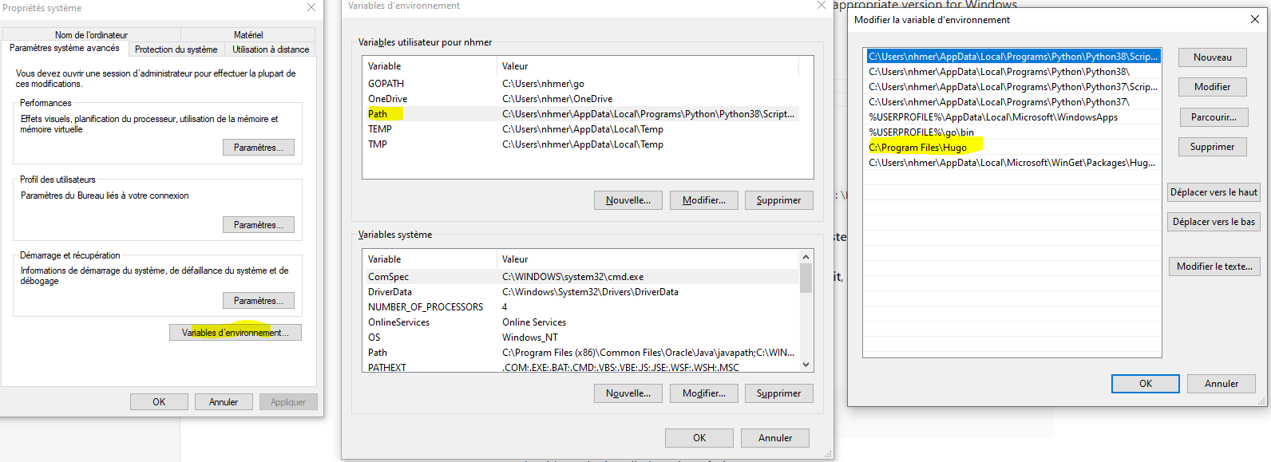The width and height of the screenshot is (1271, 462).
Task: Click Nouveau to add a path entry
Action: click(1212, 57)
